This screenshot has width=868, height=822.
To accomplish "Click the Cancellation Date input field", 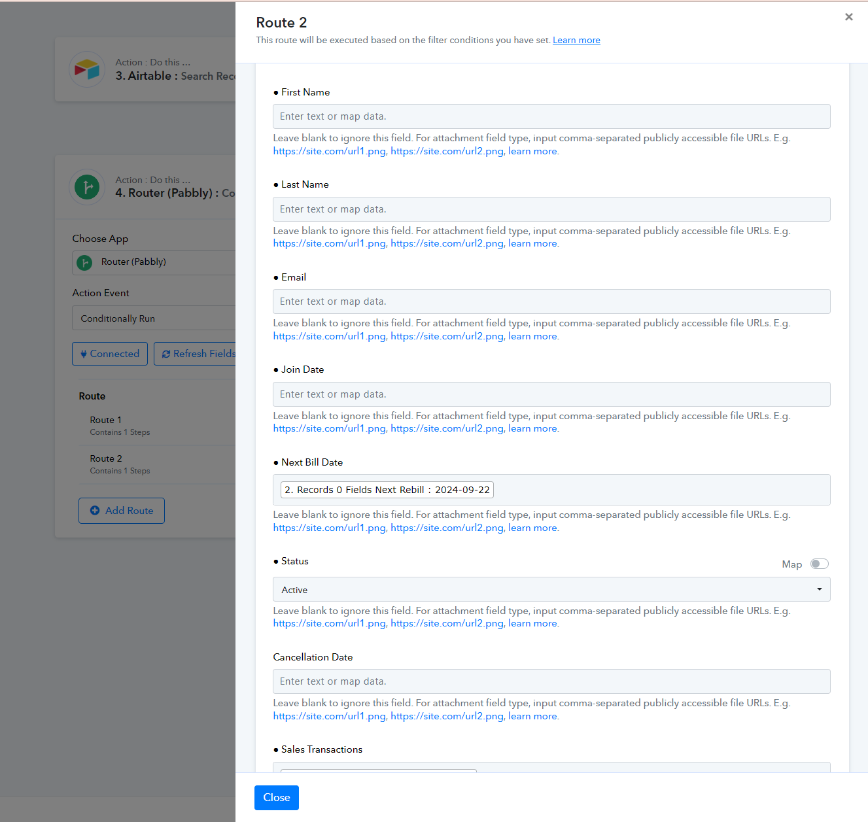I will point(551,681).
